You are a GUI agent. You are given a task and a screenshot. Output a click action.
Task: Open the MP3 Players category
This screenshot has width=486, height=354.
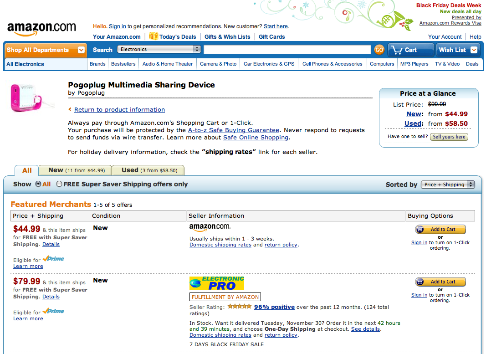414,64
